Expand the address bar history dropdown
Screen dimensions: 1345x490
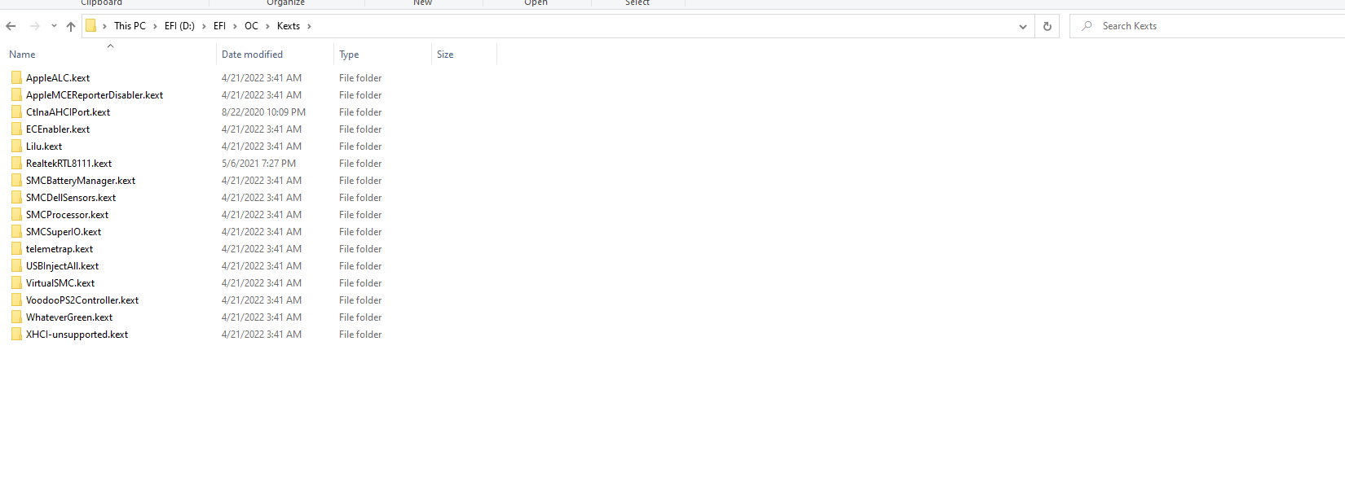click(x=1022, y=26)
